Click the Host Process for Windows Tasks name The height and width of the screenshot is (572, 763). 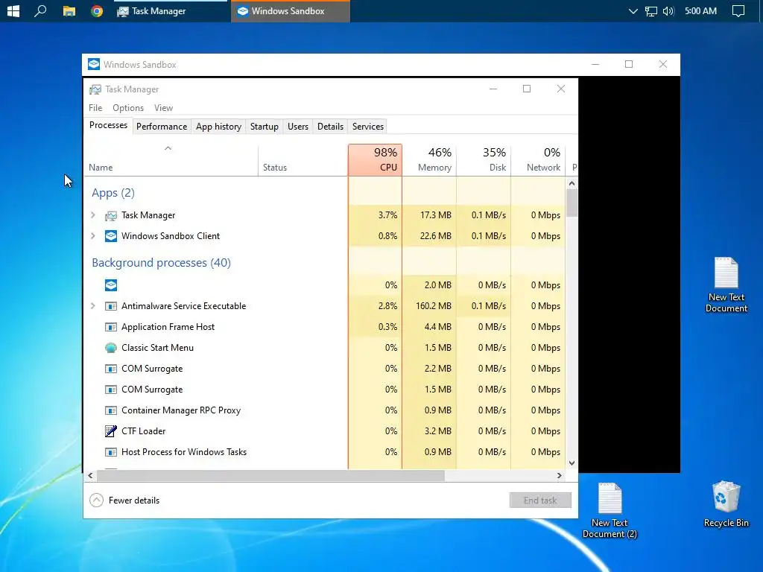pyautogui.click(x=184, y=452)
